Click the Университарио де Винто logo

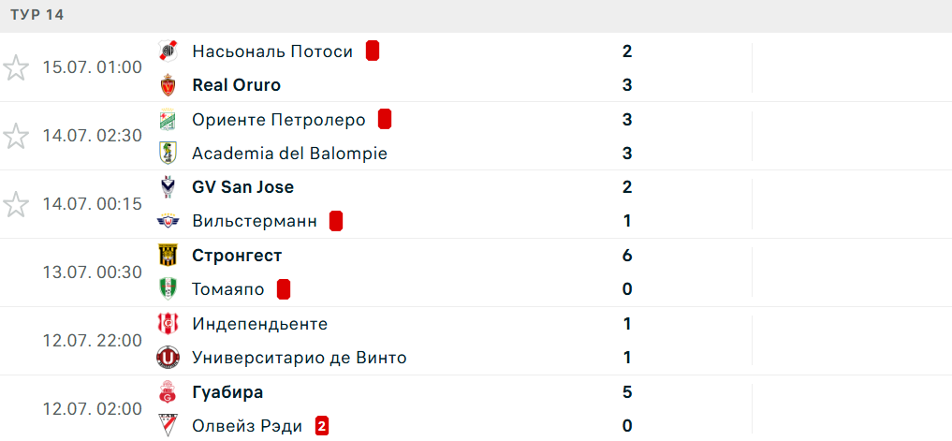(x=167, y=358)
